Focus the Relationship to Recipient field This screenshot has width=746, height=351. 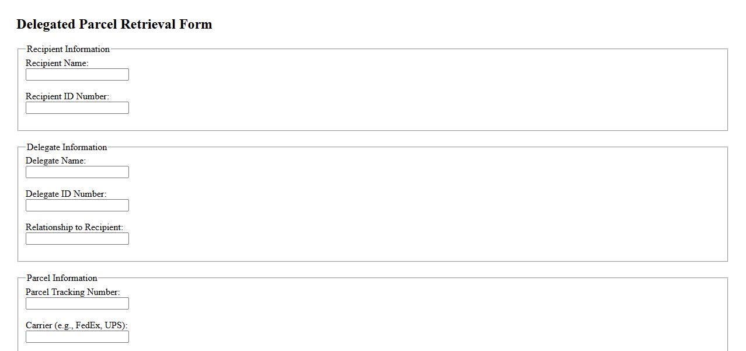(77, 239)
